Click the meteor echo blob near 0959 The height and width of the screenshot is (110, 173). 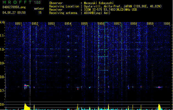point(159,87)
